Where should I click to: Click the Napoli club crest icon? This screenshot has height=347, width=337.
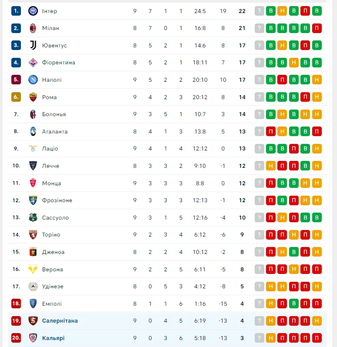click(33, 80)
